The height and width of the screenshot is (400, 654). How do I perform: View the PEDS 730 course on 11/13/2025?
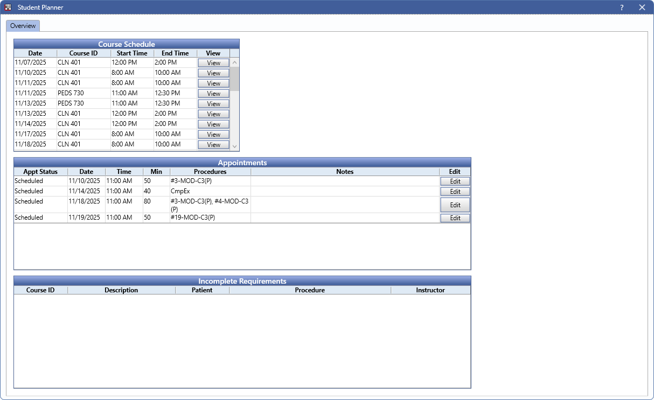[213, 104]
